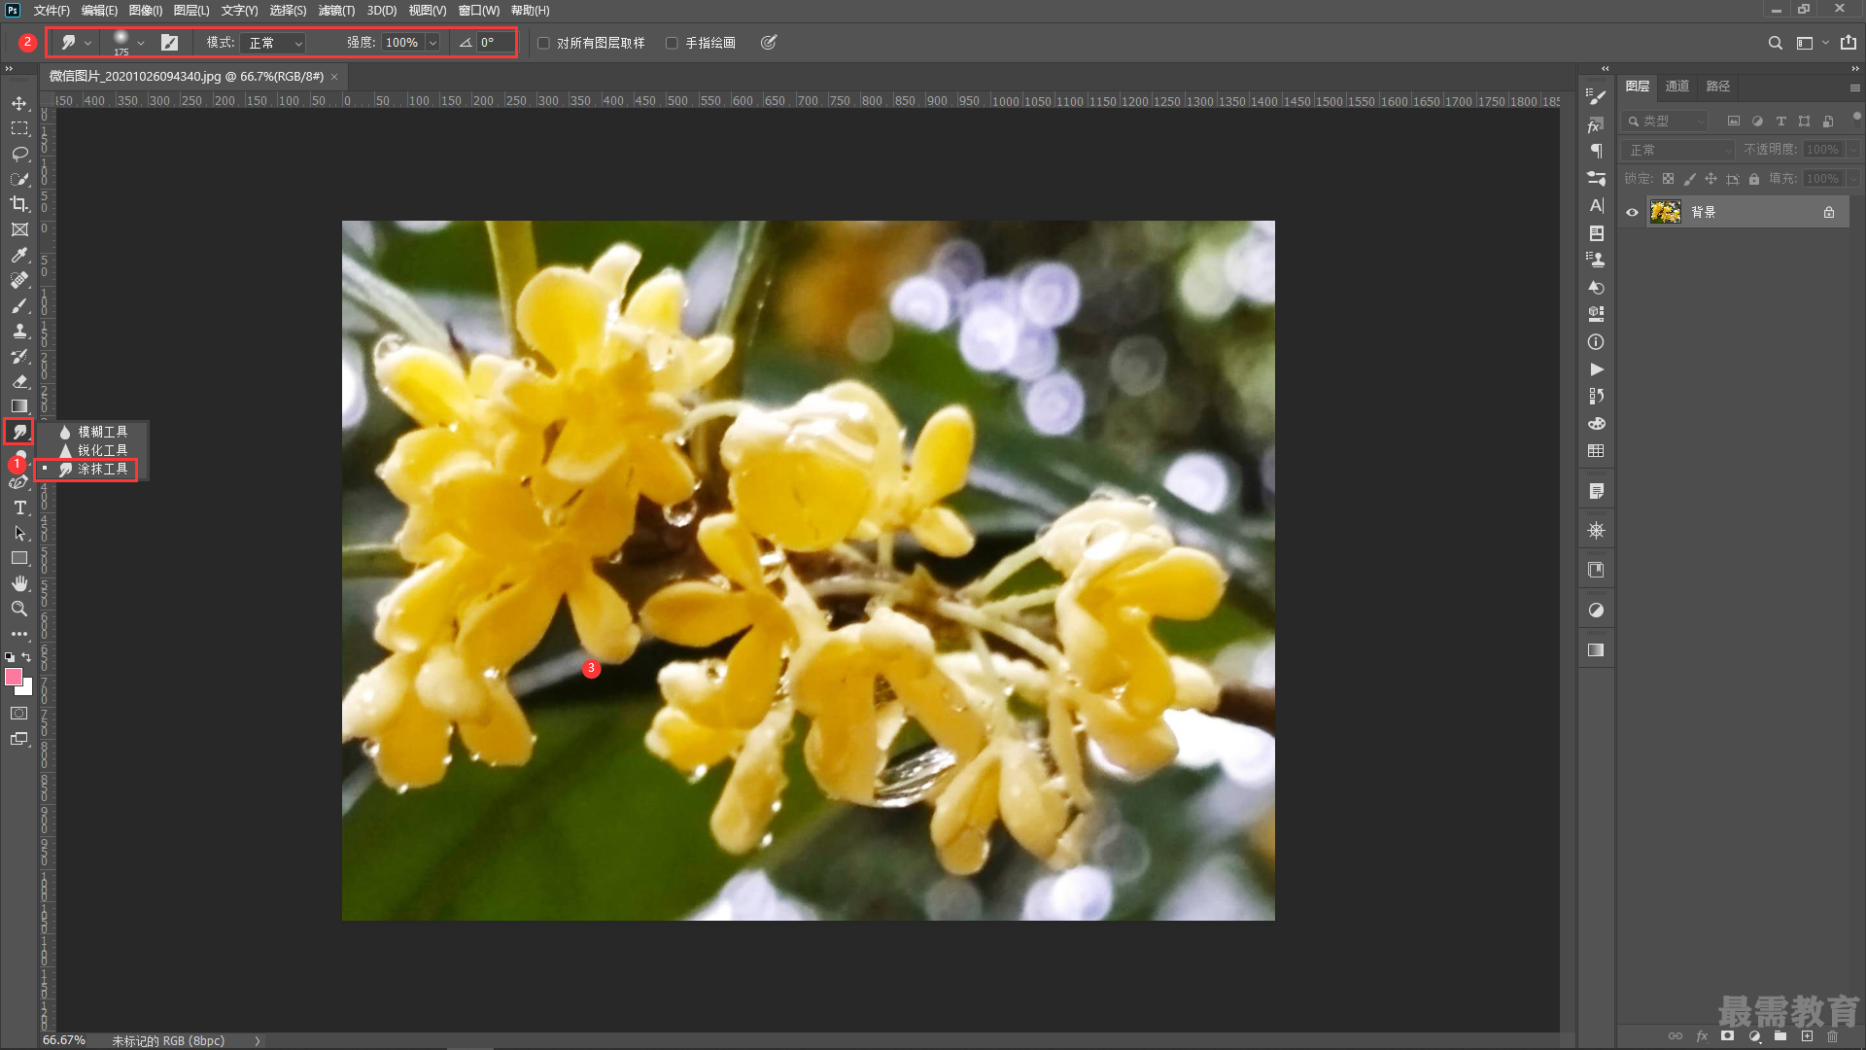Change the screen mode icon

(19, 739)
